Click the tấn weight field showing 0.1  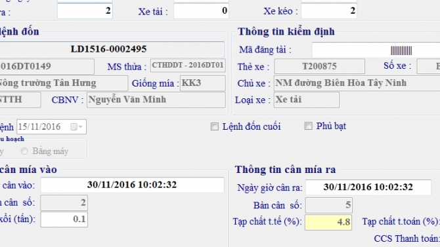point(64,219)
